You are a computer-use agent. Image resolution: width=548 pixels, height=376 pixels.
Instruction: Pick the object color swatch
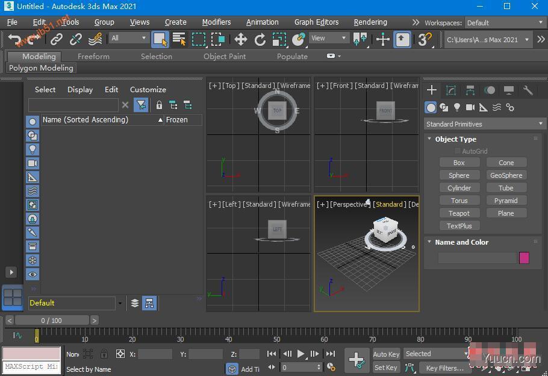click(523, 257)
